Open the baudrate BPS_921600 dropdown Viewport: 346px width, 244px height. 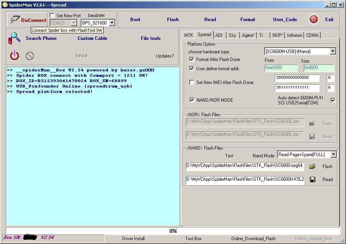pos(112,23)
